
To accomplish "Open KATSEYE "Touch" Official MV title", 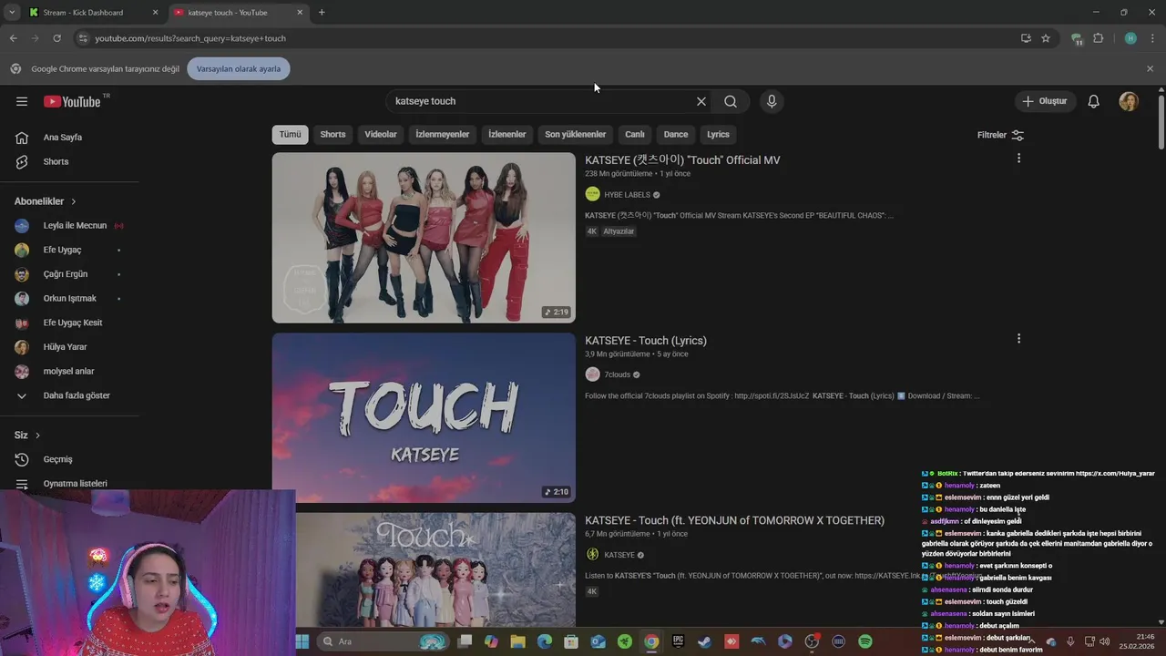I will click(682, 160).
